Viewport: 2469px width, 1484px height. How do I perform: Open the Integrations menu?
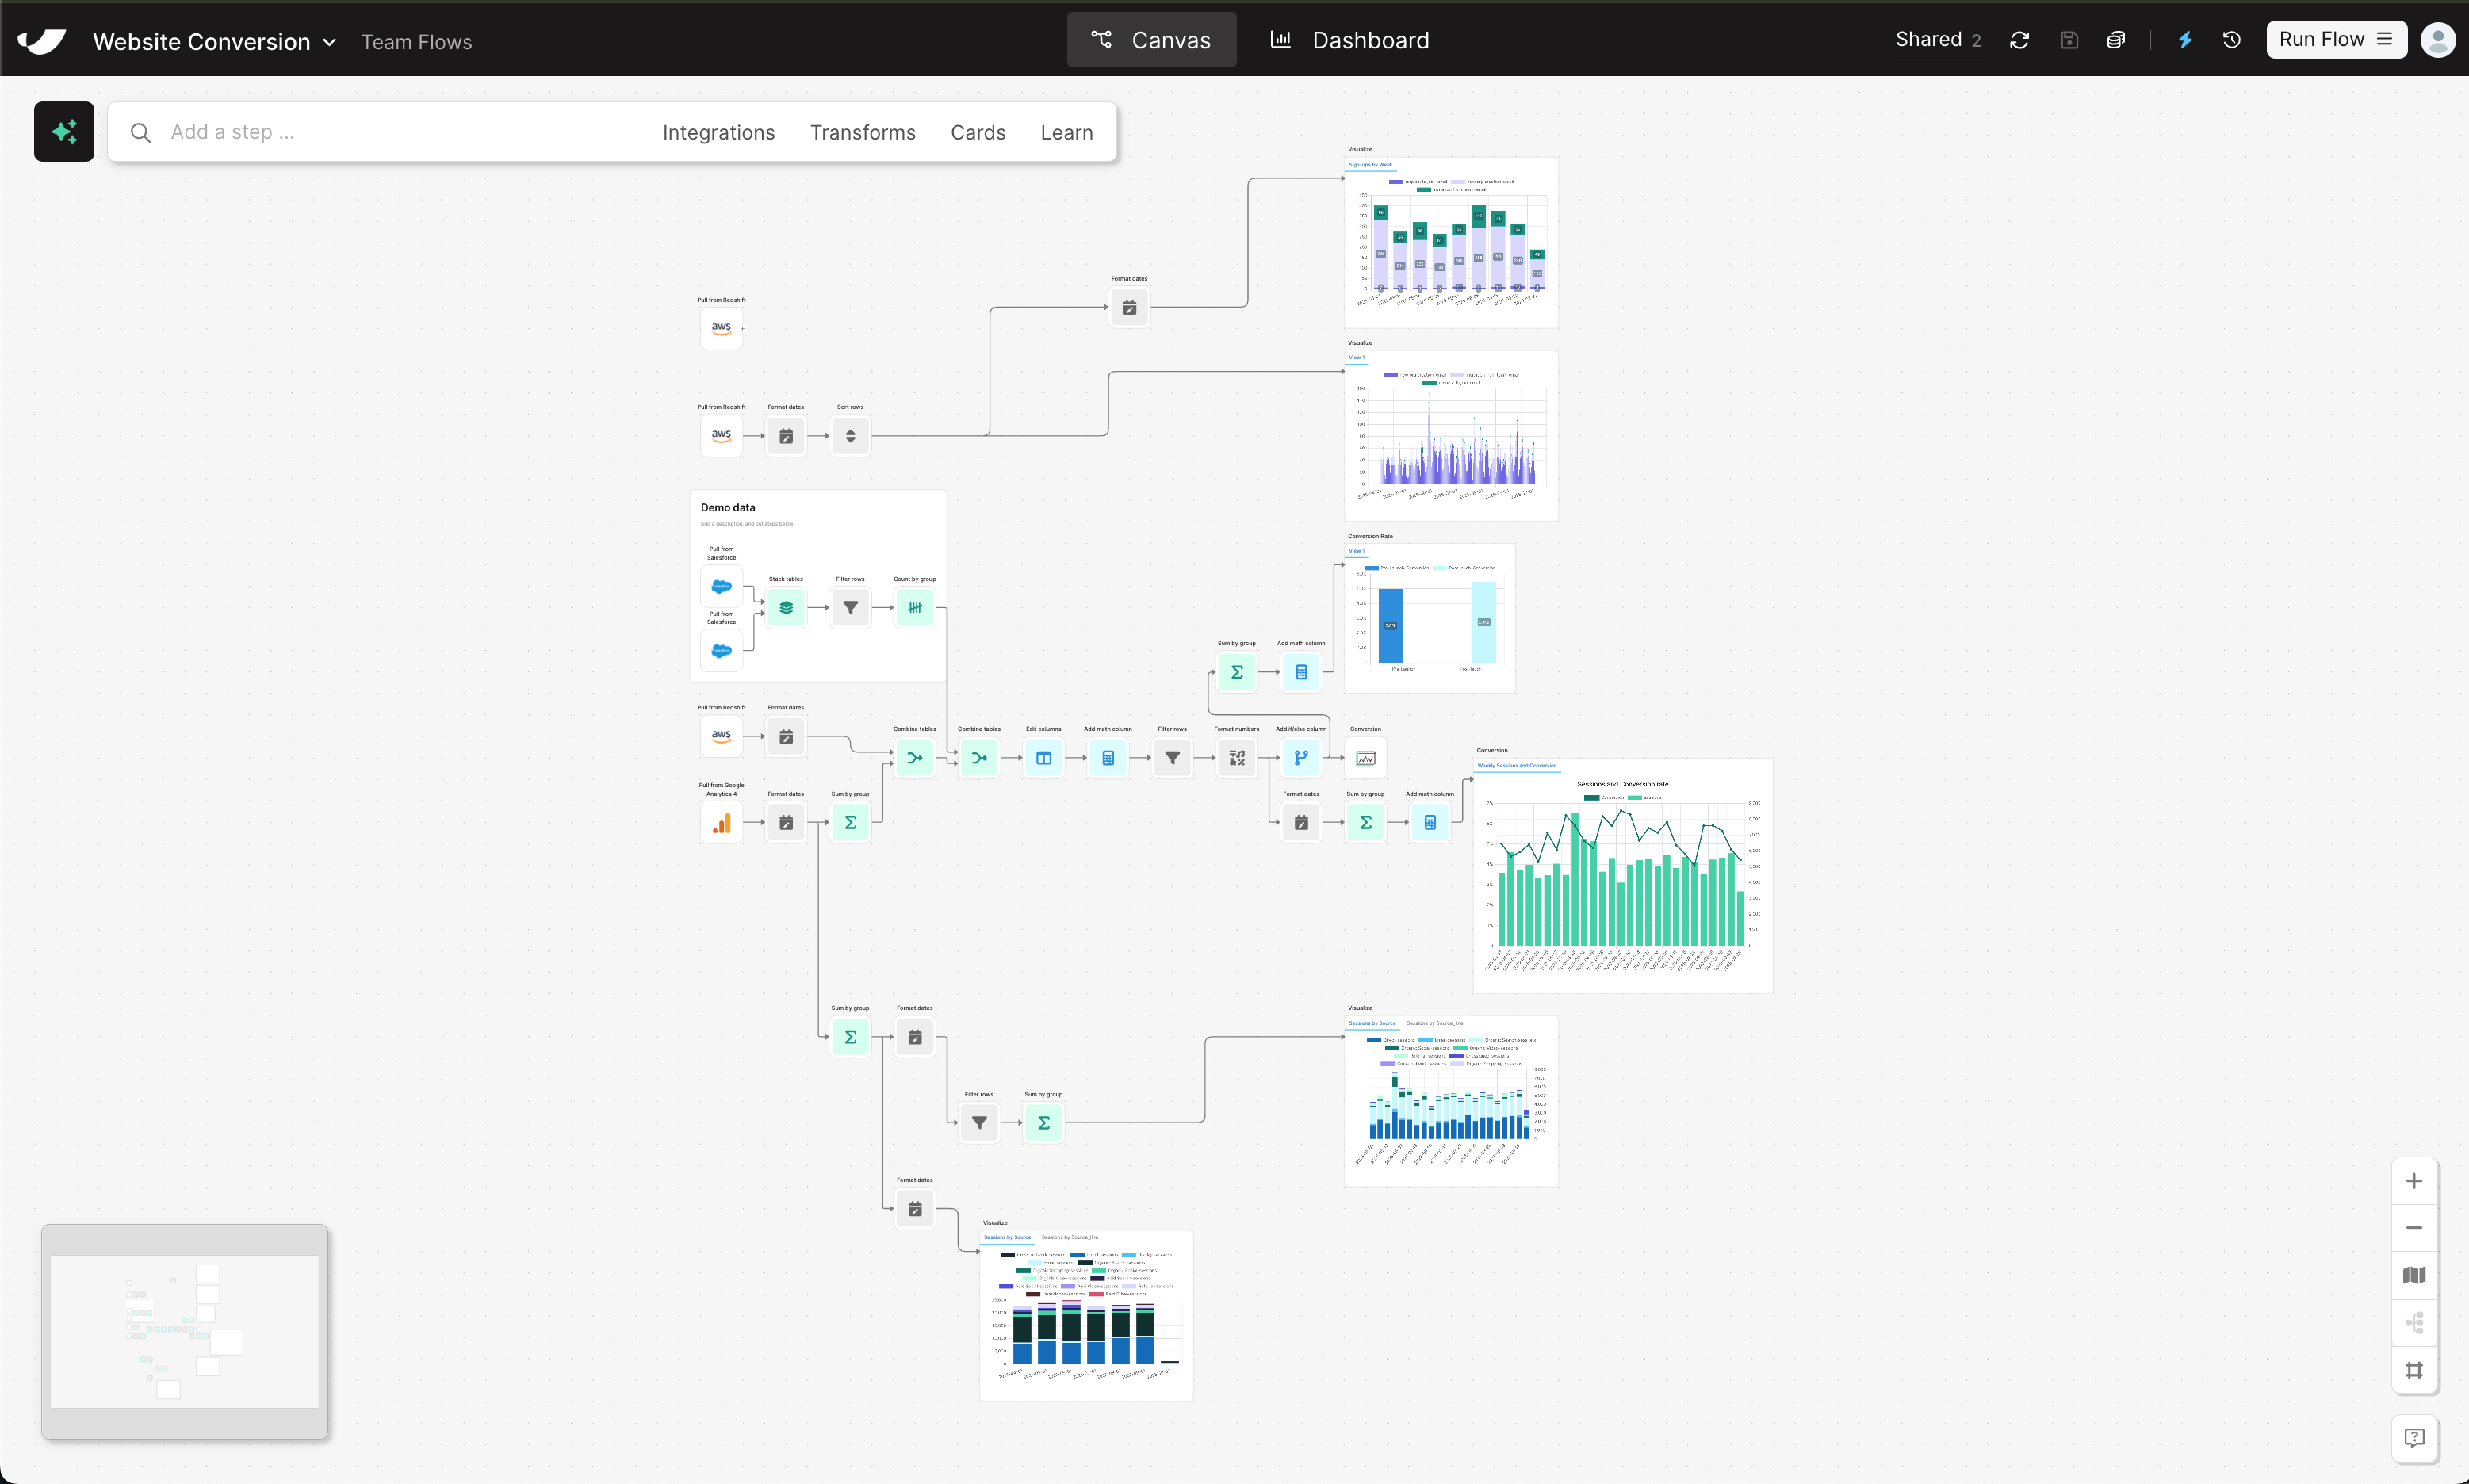coord(718,132)
